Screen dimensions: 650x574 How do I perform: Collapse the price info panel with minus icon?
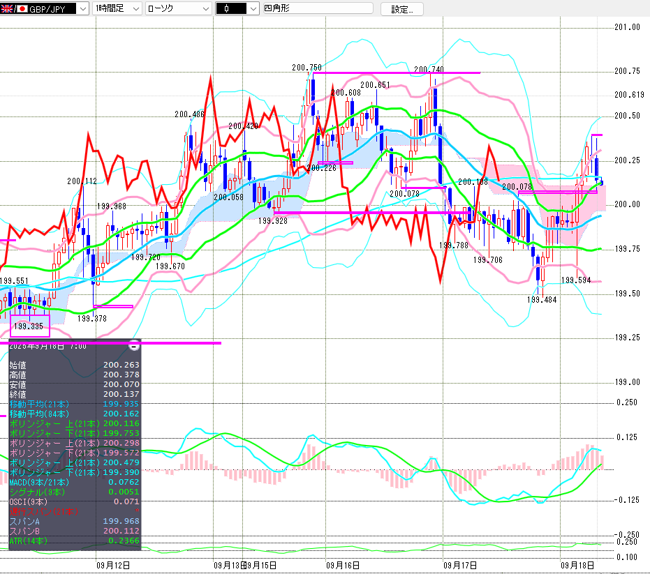pos(133,346)
